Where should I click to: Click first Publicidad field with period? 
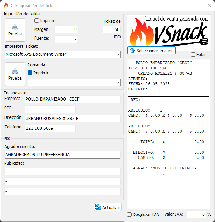click(62, 171)
